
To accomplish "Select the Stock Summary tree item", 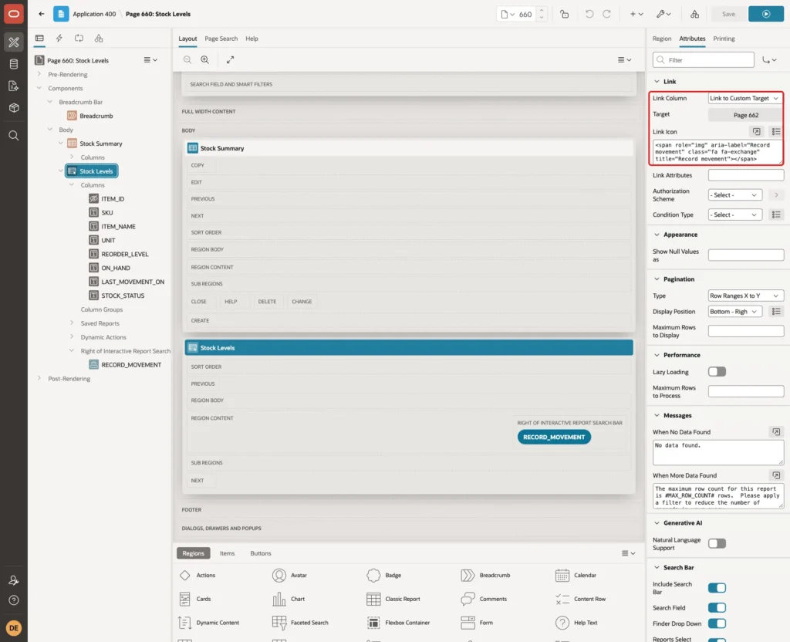I will 101,144.
